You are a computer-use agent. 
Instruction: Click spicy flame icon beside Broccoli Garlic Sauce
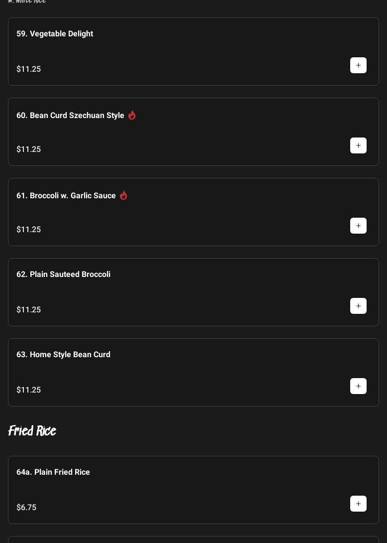click(x=123, y=195)
